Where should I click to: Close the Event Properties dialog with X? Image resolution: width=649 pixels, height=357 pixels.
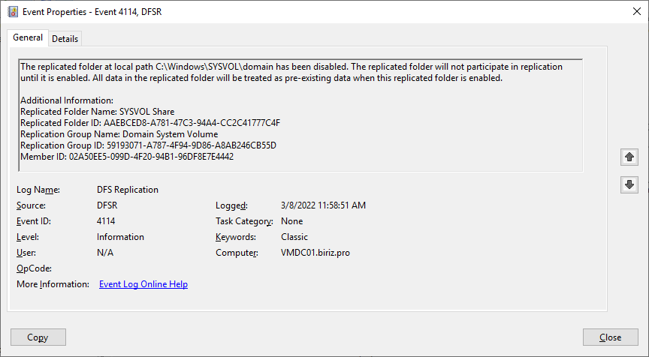[637, 11]
